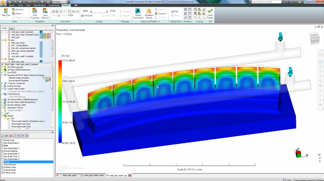Click the Set Scale button
The width and height of the screenshot is (324, 181).
[x=87, y=15]
